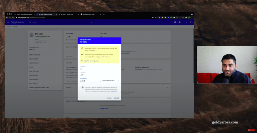Click the austin@id.goldyarora.com email text

click(x=43, y=37)
